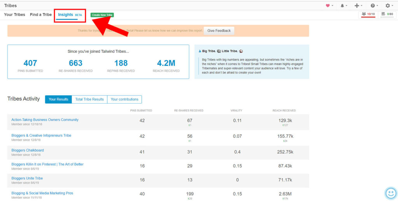
Task: Click the Member since 11/11/18 text
Action: 26,198
